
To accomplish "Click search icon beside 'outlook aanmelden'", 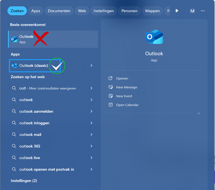I will coord(14,111).
